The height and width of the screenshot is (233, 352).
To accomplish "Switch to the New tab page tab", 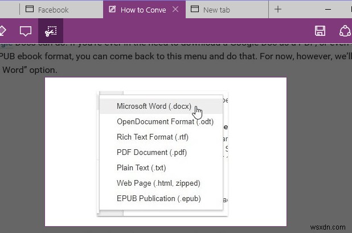I will click(x=227, y=10).
